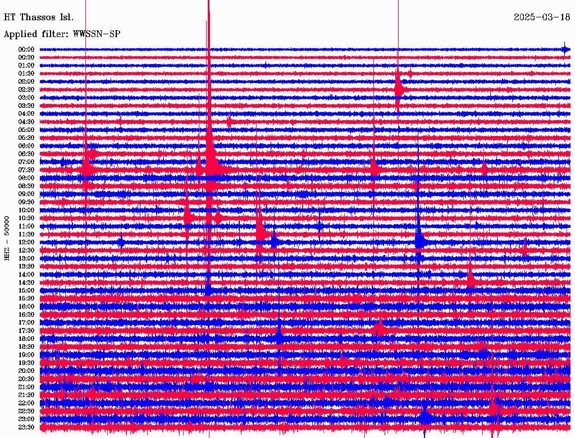Click the date label 2025-03-18
The image size is (575, 438).
542,17
